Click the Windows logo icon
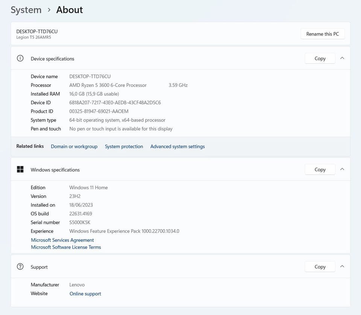361x315 pixels. [x=20, y=169]
